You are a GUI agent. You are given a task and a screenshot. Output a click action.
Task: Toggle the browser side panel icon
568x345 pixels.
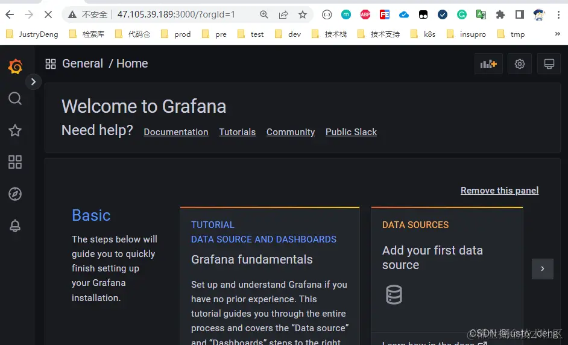click(519, 14)
